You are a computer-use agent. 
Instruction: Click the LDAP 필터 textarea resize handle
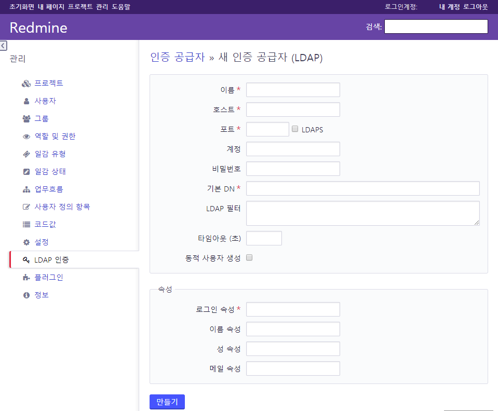(x=477, y=223)
